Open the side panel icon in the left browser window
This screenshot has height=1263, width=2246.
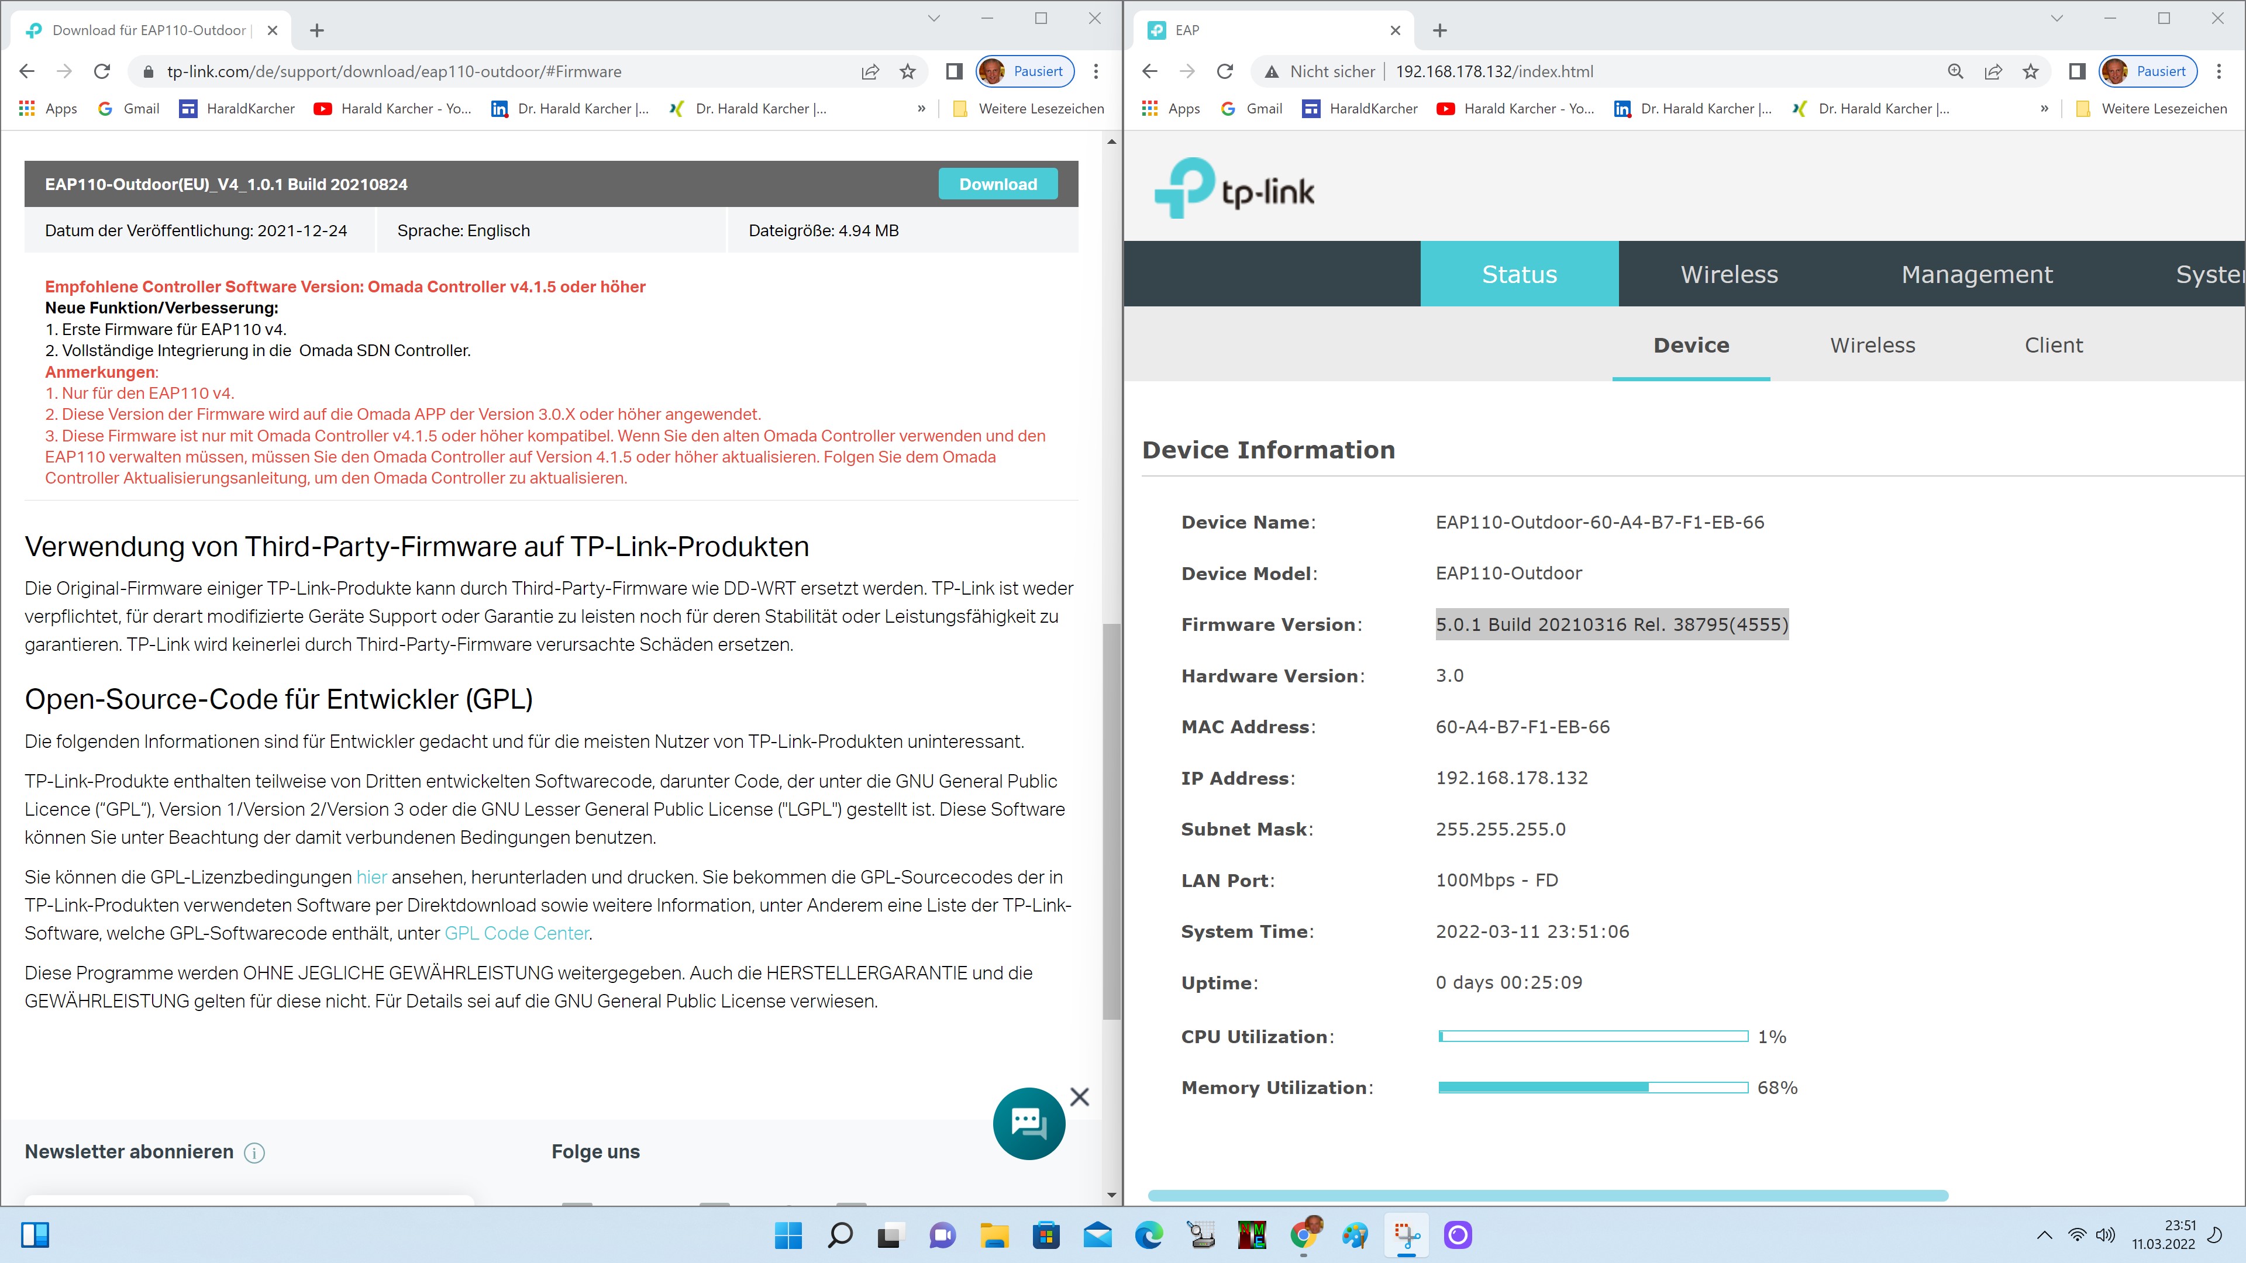point(954,71)
